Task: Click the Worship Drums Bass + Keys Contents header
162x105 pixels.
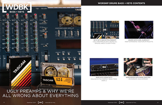Action: (122, 3)
